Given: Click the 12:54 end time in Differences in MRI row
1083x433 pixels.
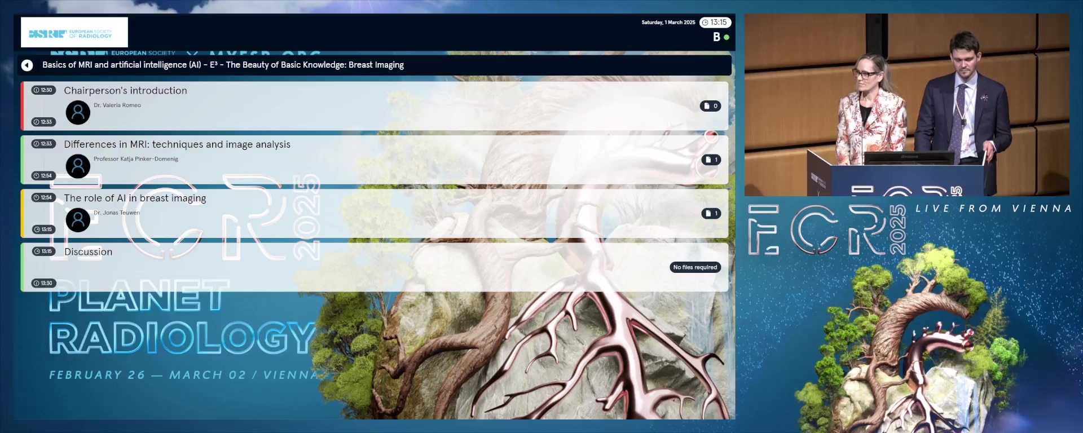Looking at the screenshot, I should pyautogui.click(x=43, y=176).
